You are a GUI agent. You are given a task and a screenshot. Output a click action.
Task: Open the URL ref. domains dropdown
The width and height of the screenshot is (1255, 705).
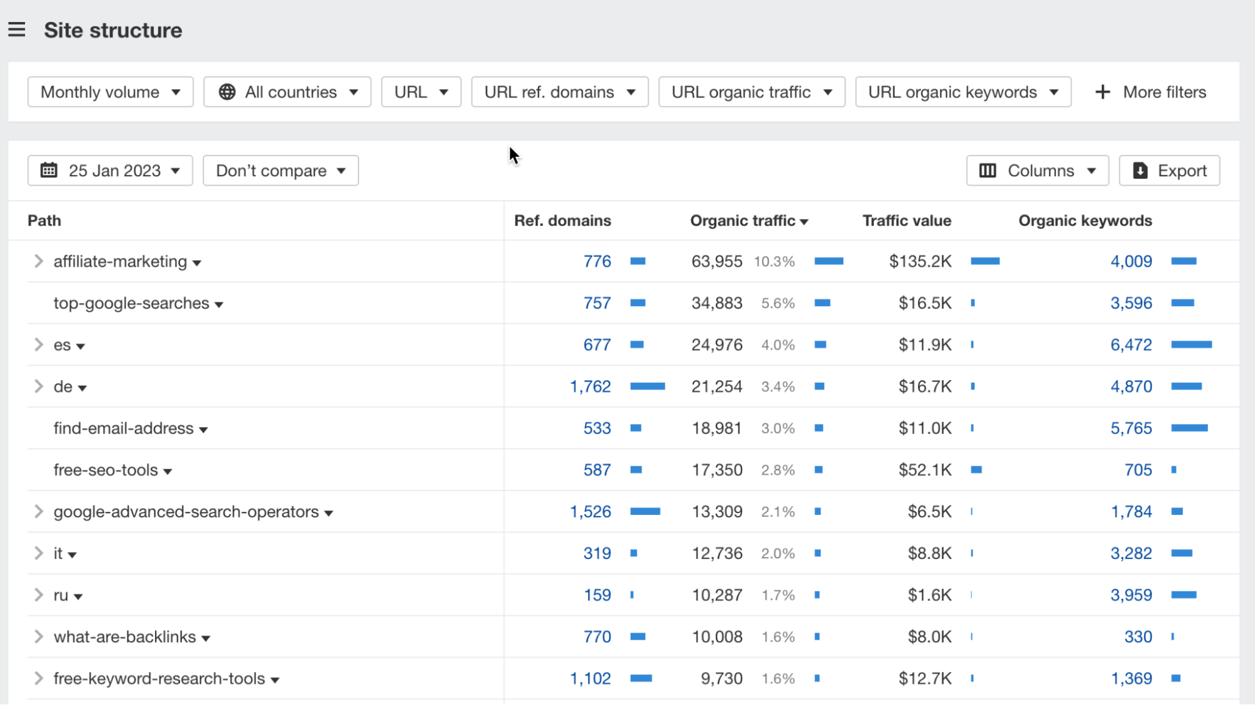(559, 92)
